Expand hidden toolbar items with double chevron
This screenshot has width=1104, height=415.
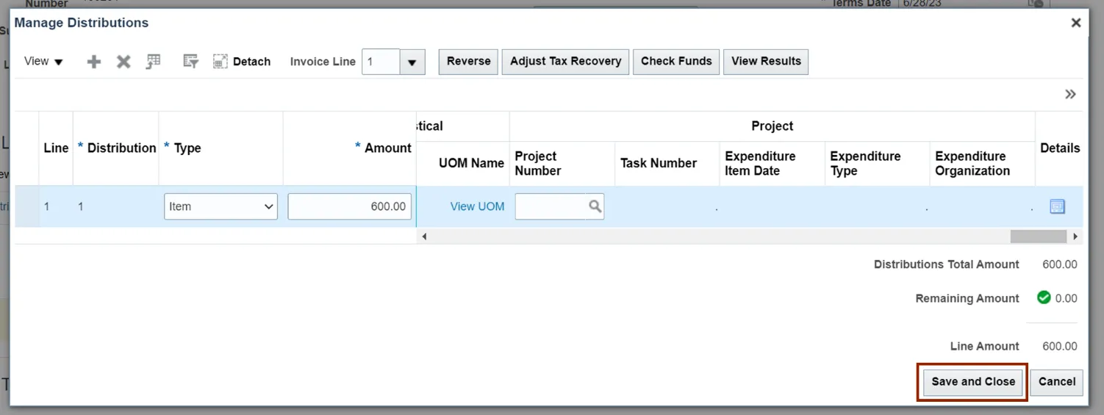pos(1070,94)
